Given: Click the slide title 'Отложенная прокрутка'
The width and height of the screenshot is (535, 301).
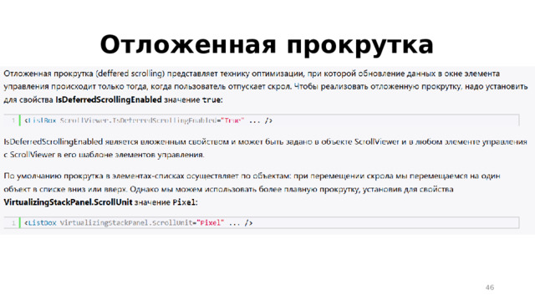Looking at the screenshot, I should tap(267, 44).
